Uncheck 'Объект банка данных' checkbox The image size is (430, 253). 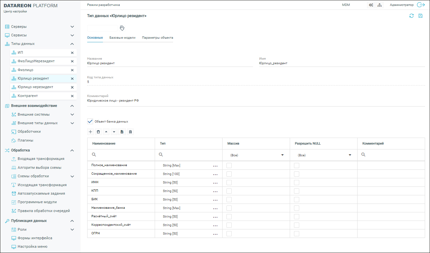90,121
